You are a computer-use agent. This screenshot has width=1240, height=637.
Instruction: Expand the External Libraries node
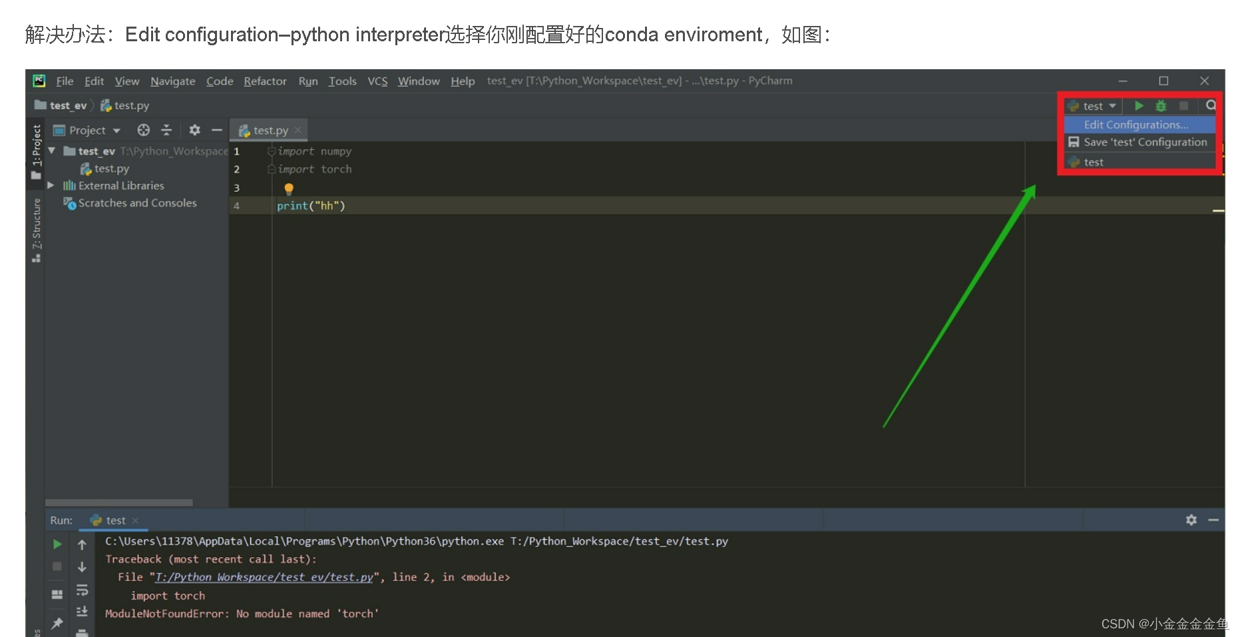51,186
